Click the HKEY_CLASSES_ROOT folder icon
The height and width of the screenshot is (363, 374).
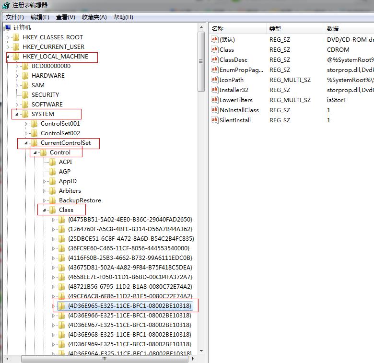tap(16, 37)
